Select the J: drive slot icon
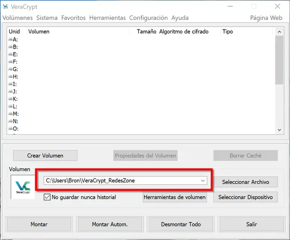The image size is (290, 240). tap(10, 91)
